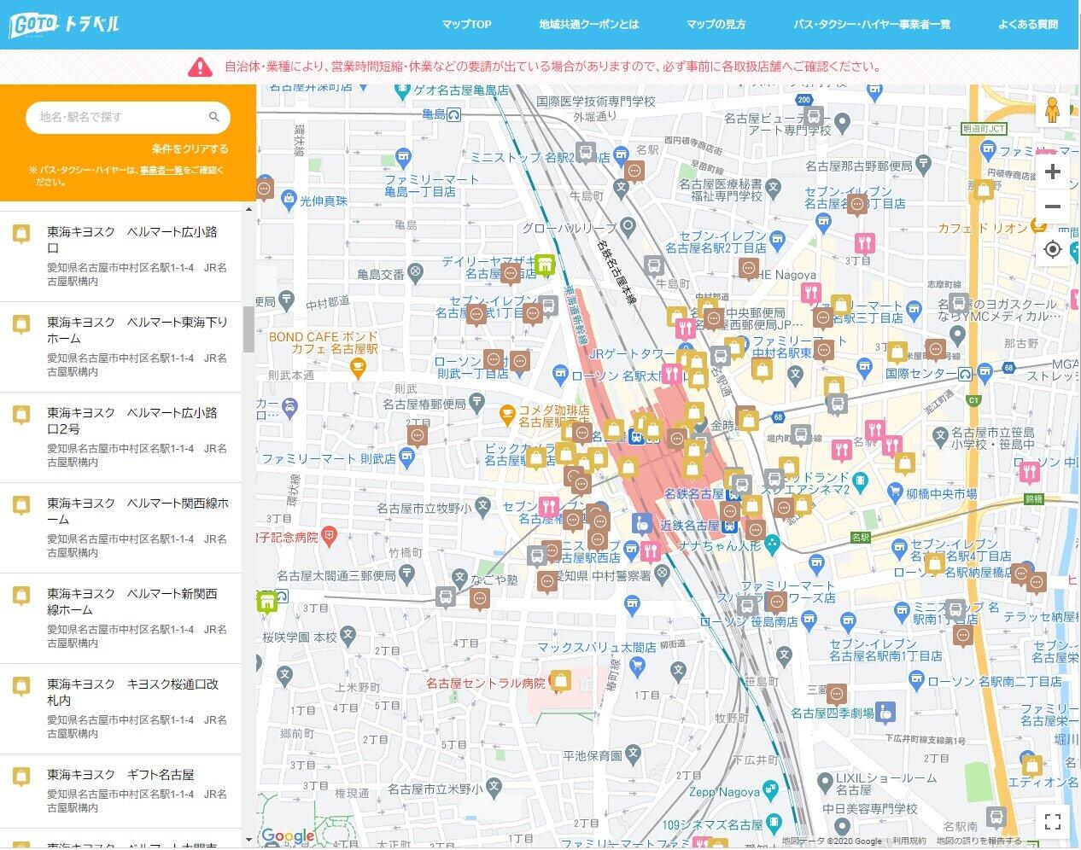The image size is (1081, 850).
Task: Click the search magnifier icon
Action: pos(214,117)
